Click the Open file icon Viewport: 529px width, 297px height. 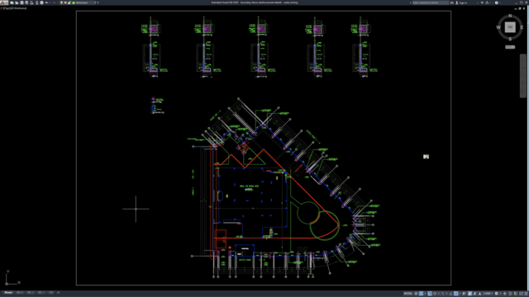pos(17,2)
